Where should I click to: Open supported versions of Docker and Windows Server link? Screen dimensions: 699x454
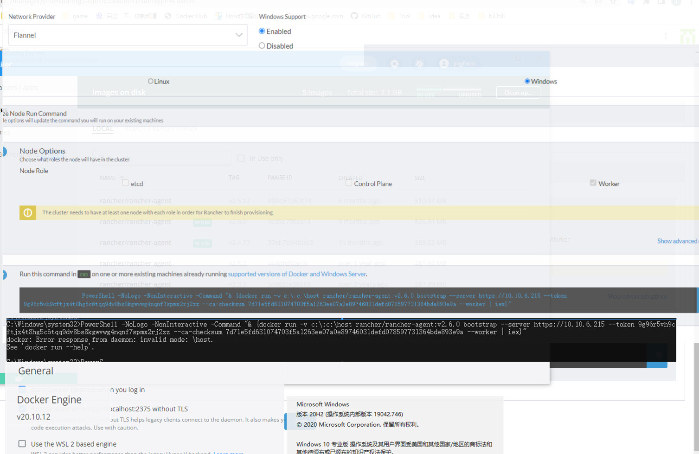(297, 274)
